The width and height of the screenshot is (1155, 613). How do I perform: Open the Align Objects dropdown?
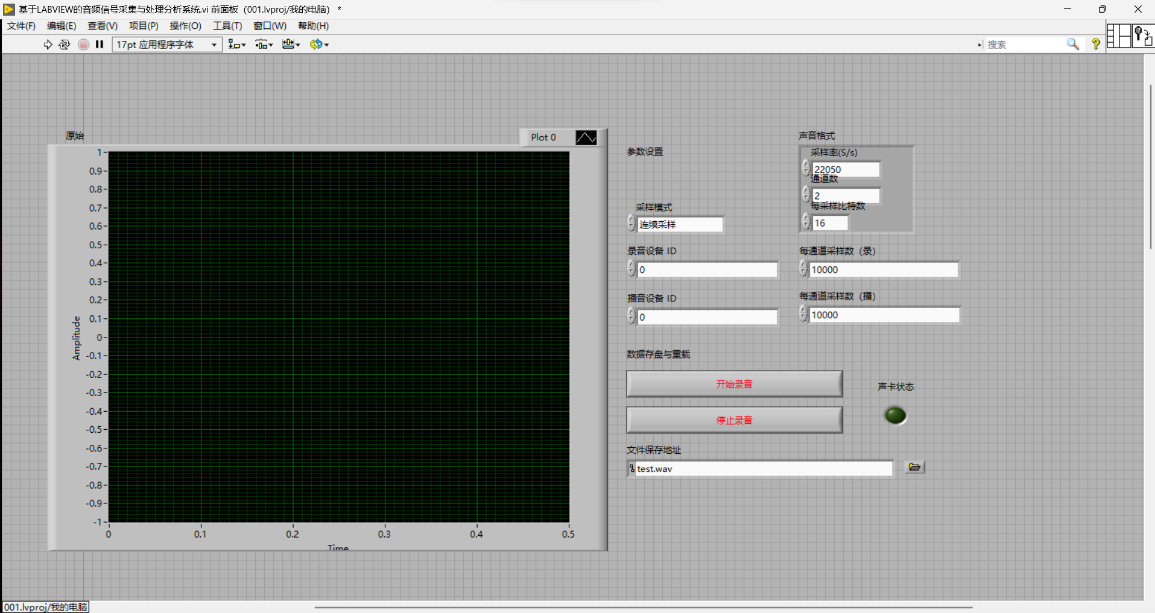click(x=236, y=45)
